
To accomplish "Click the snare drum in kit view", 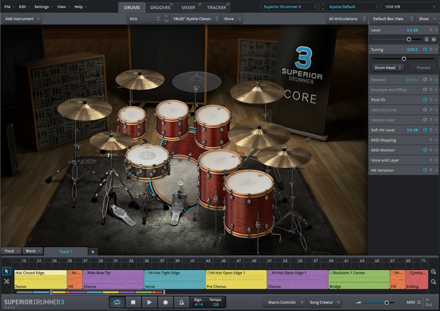I will (147, 162).
